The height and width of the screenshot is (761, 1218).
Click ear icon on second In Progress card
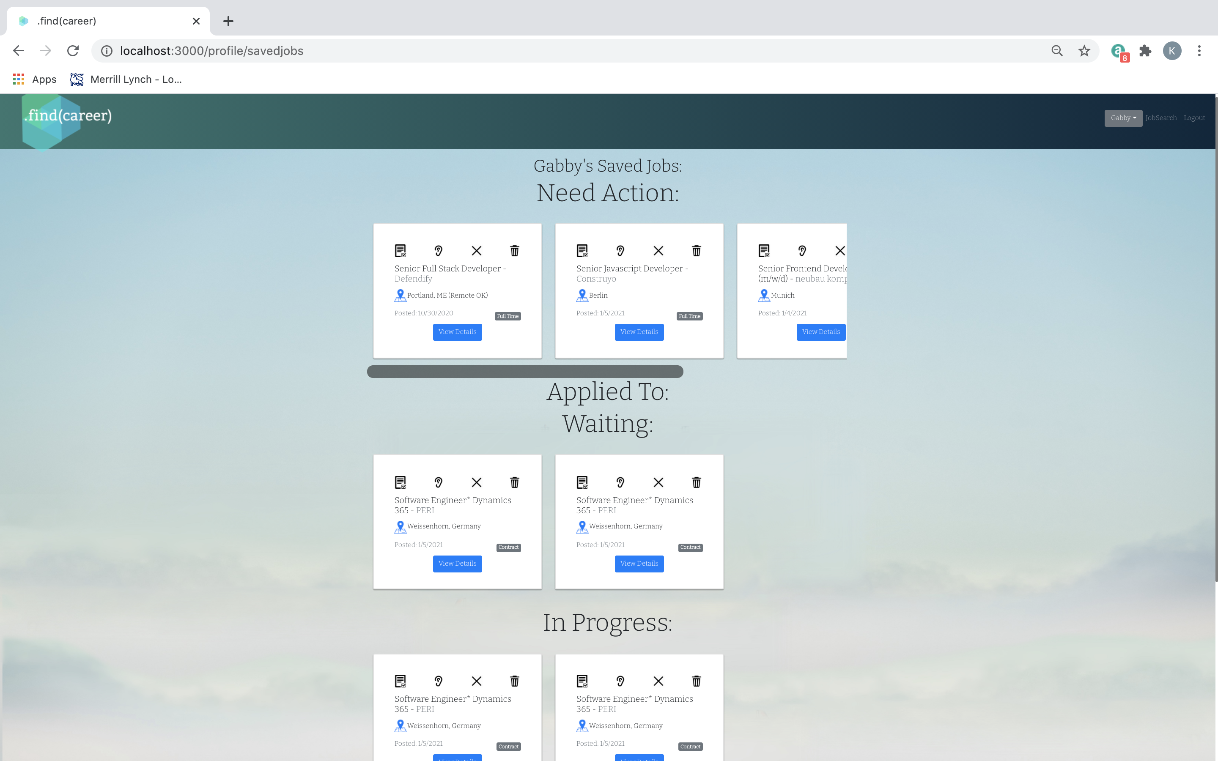click(x=620, y=681)
